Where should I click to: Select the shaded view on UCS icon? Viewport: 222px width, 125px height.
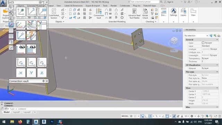[x=31, y=49]
